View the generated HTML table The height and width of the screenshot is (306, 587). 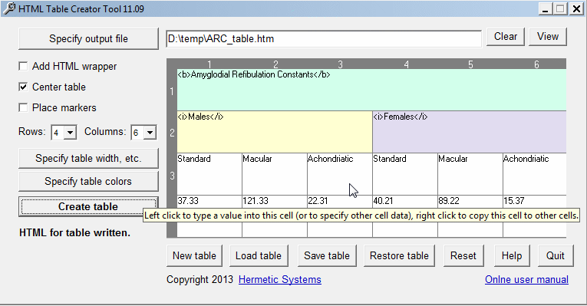coord(548,37)
